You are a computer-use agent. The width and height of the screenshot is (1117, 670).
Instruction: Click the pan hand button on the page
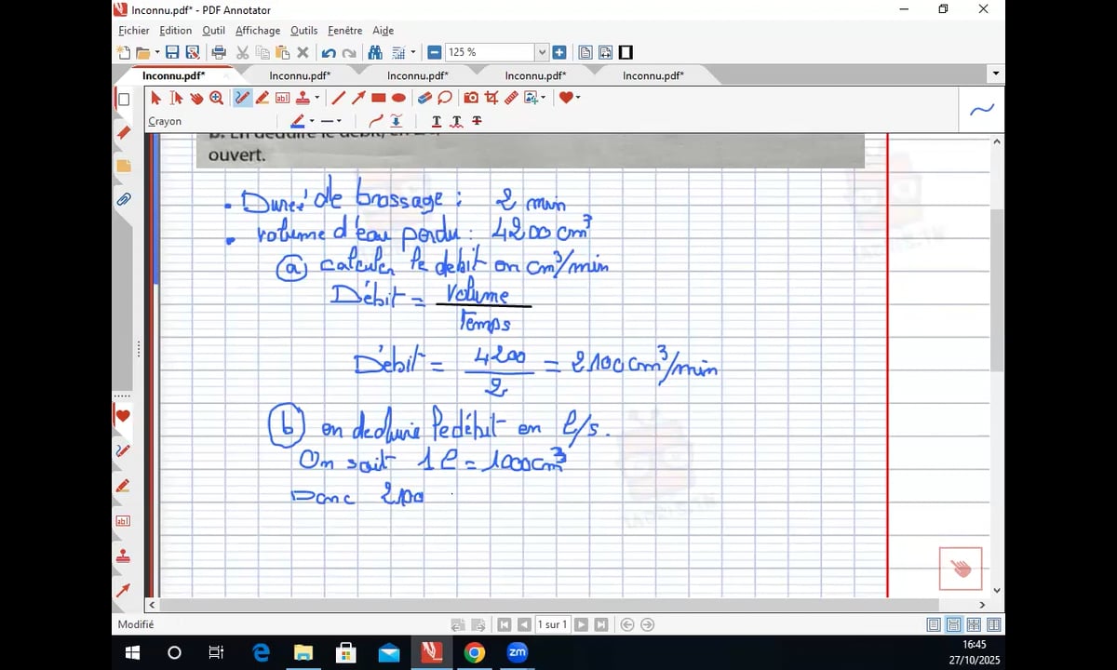coord(961,568)
